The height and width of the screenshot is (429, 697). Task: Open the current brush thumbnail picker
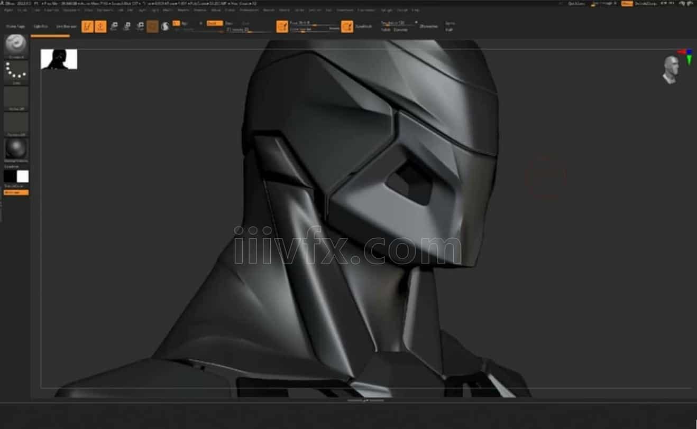coord(16,45)
